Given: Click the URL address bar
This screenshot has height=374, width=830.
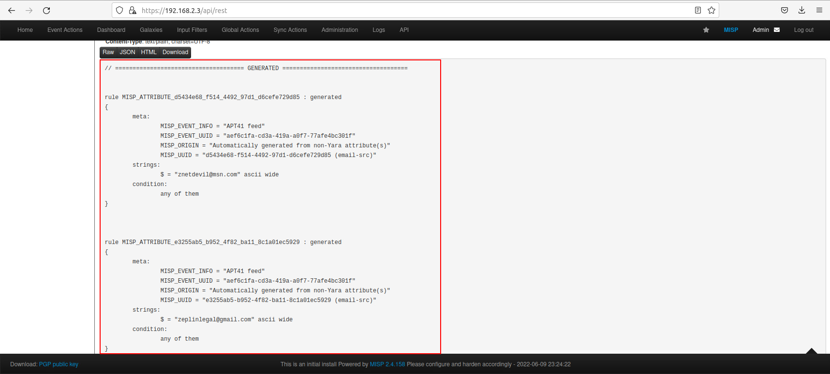Looking at the screenshot, I should tap(411, 10).
